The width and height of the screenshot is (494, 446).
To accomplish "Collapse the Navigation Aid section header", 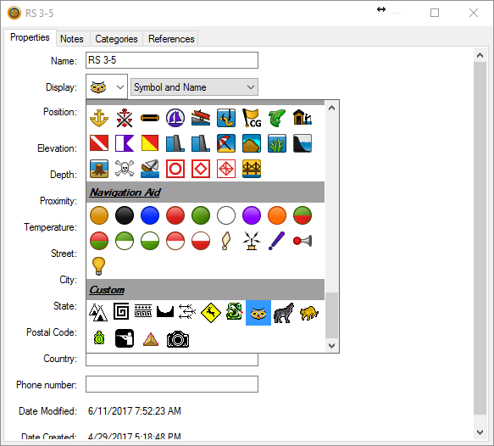I will tap(125, 192).
